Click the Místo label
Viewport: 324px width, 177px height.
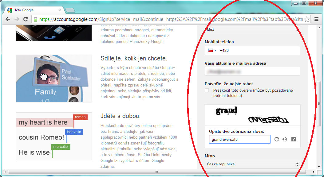point(210,156)
